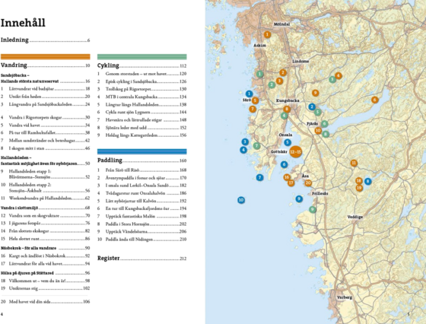Select 'Från Särö till Råö' entry
426x324 pixels.
(141, 170)
